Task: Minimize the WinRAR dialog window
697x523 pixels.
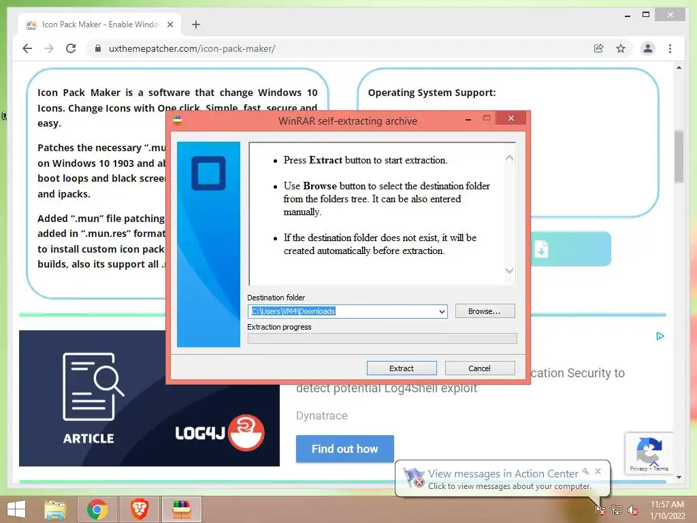Action: click(x=468, y=119)
